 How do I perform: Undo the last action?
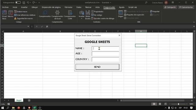pyautogui.click(x=28, y=2)
